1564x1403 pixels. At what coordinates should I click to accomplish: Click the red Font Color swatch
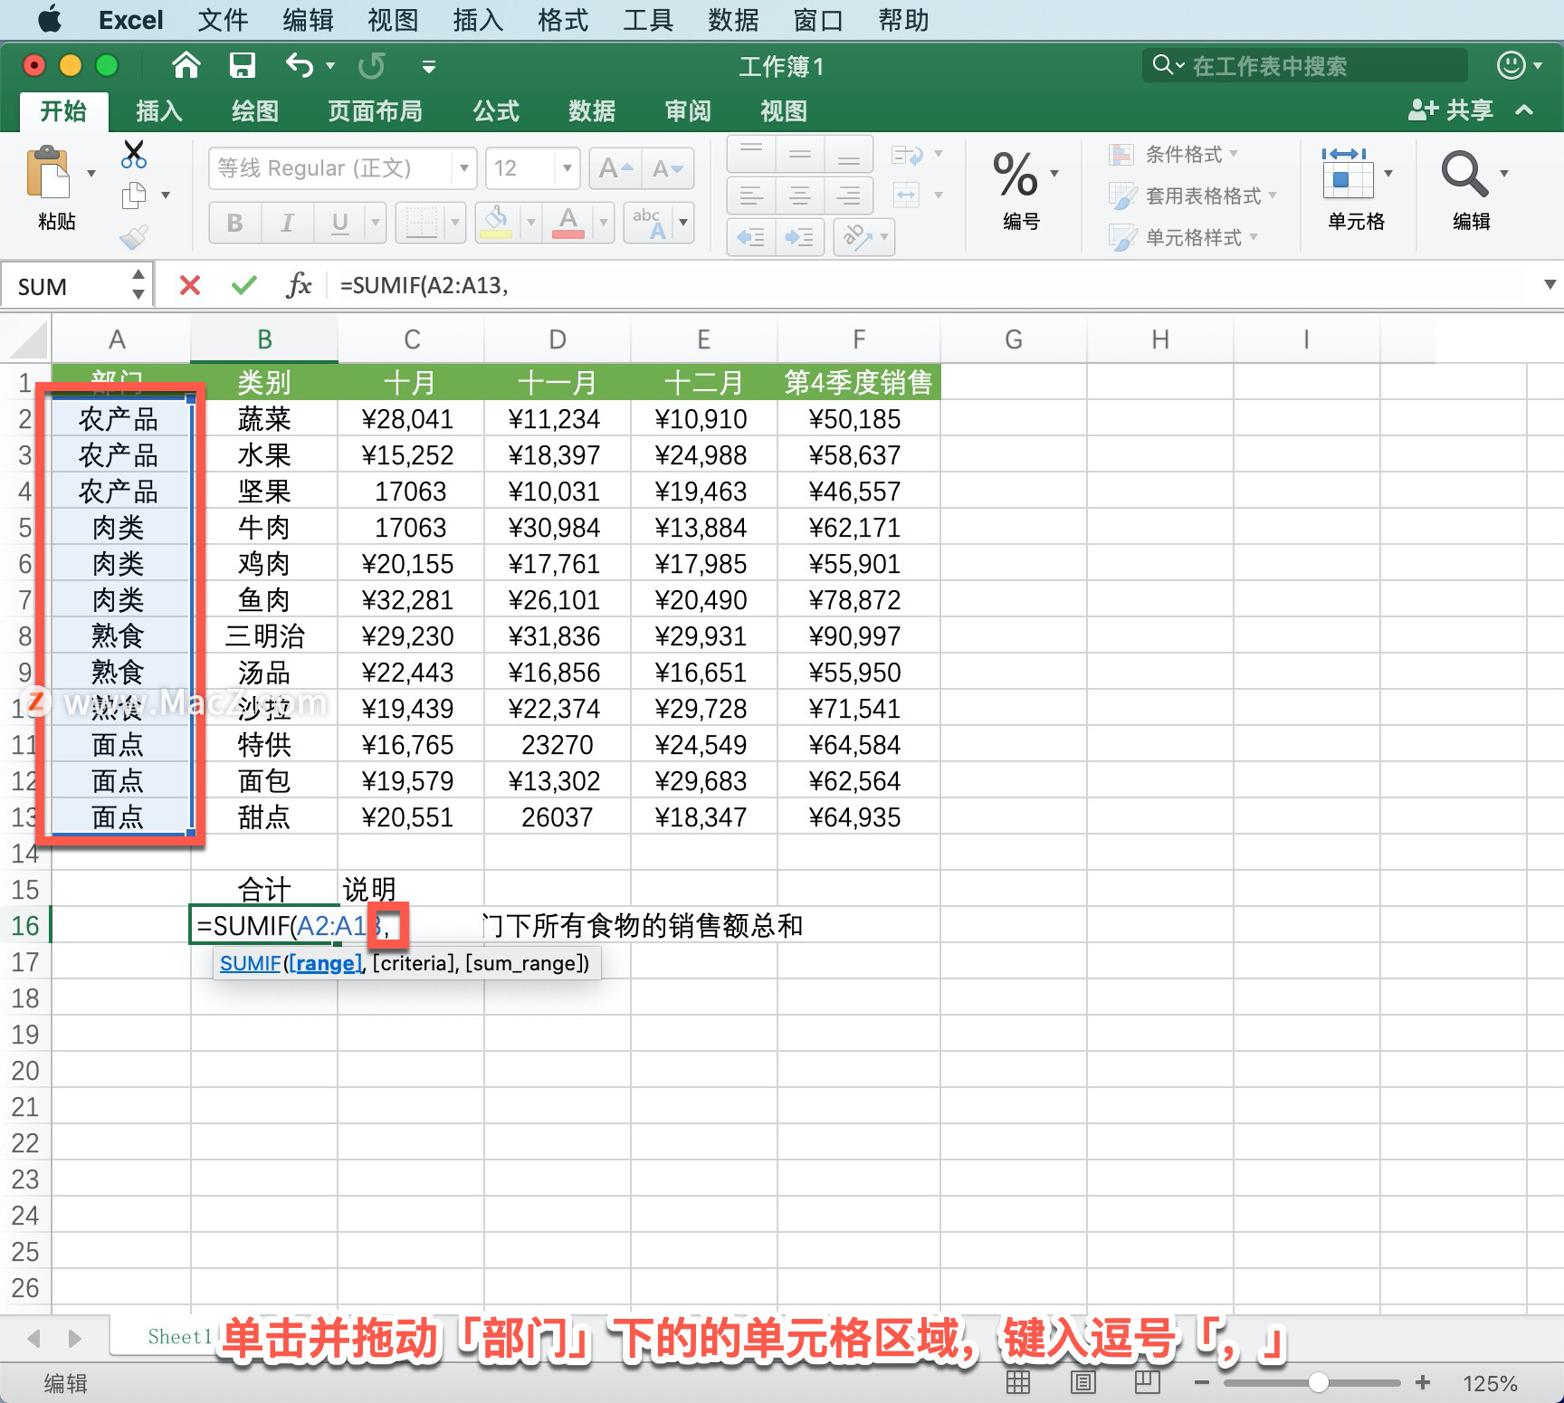tap(568, 223)
